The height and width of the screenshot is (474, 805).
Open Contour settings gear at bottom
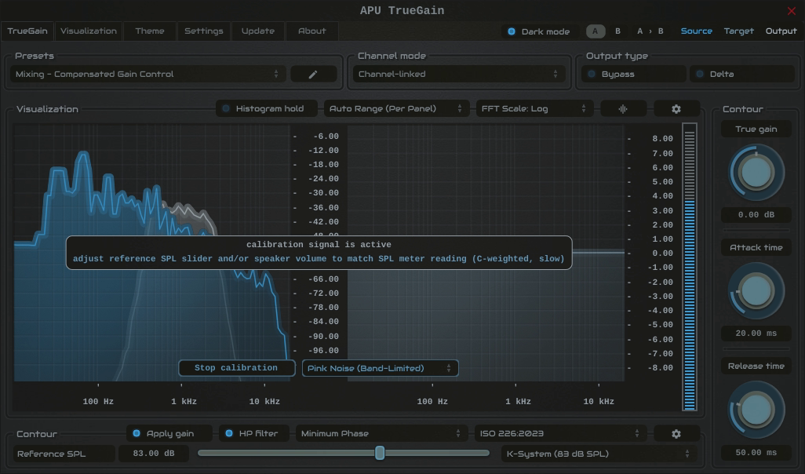point(676,434)
